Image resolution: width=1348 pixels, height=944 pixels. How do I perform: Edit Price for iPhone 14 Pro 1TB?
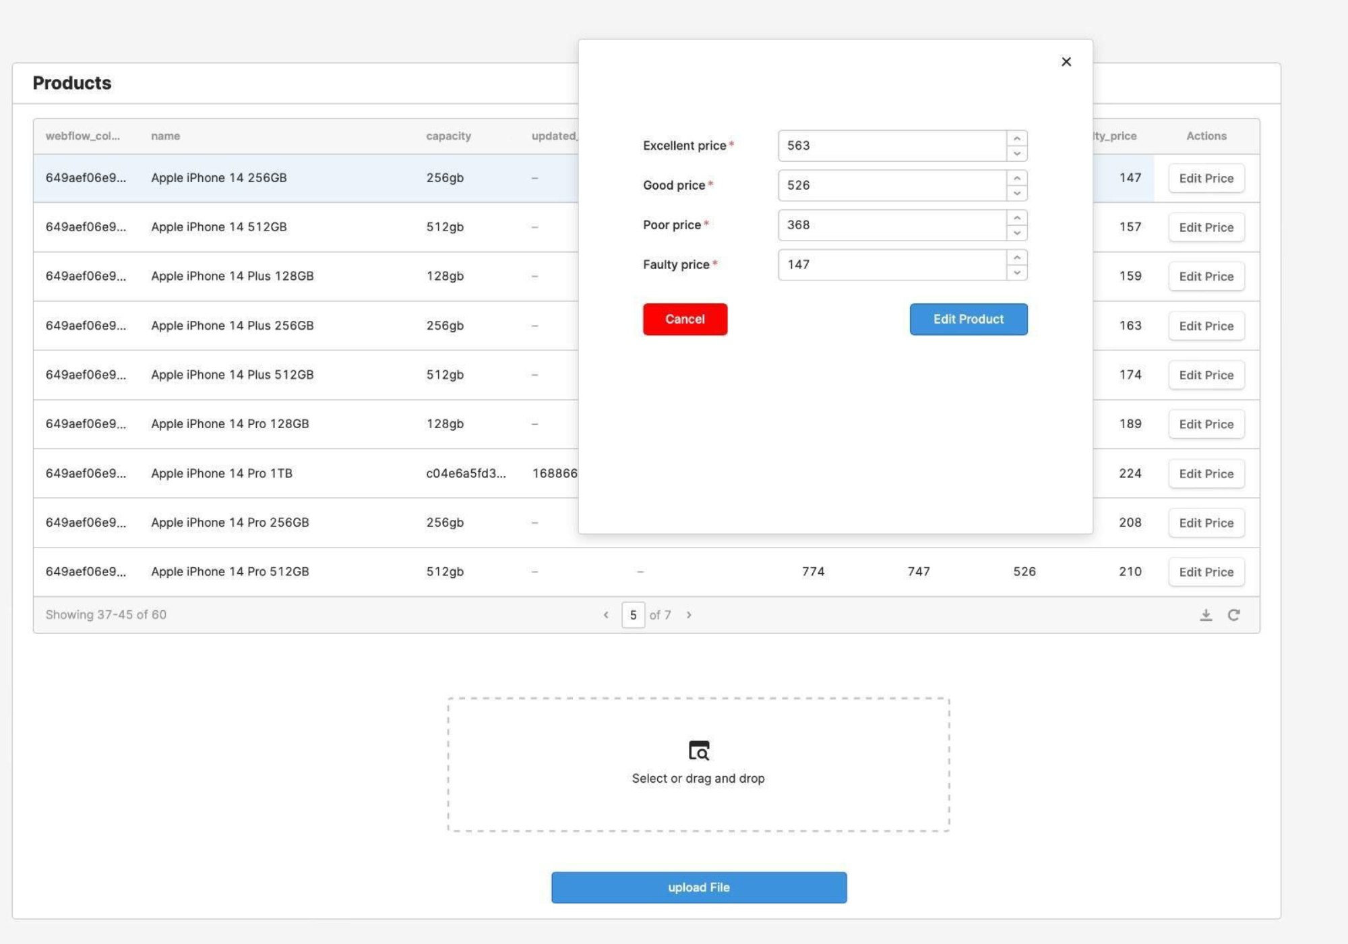1206,473
